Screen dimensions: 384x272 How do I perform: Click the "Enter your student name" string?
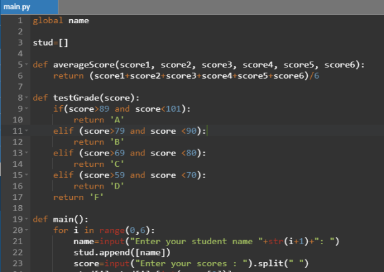[x=196, y=242]
